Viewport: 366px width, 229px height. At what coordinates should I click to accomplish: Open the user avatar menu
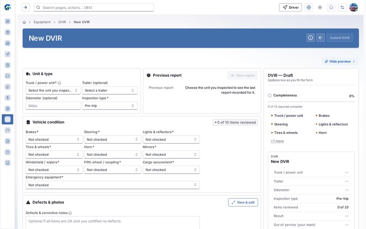(x=354, y=8)
